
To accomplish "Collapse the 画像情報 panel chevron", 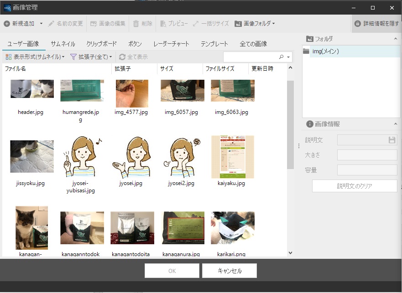I will (x=396, y=124).
